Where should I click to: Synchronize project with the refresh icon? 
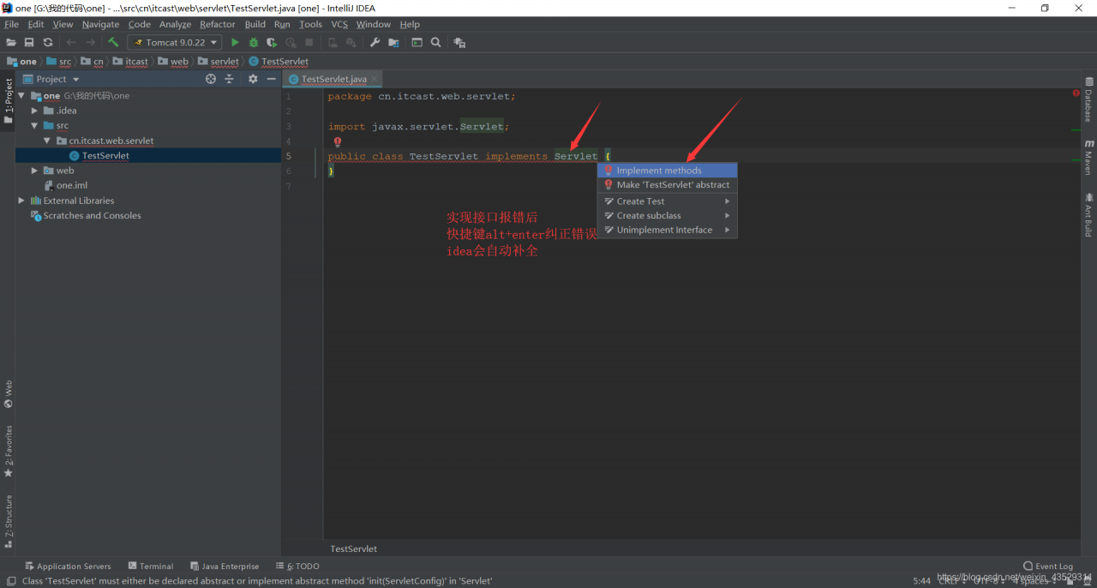(48, 42)
